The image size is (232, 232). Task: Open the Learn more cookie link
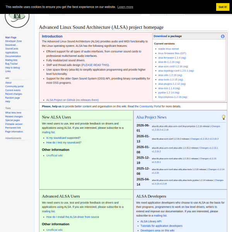tap(125, 7)
